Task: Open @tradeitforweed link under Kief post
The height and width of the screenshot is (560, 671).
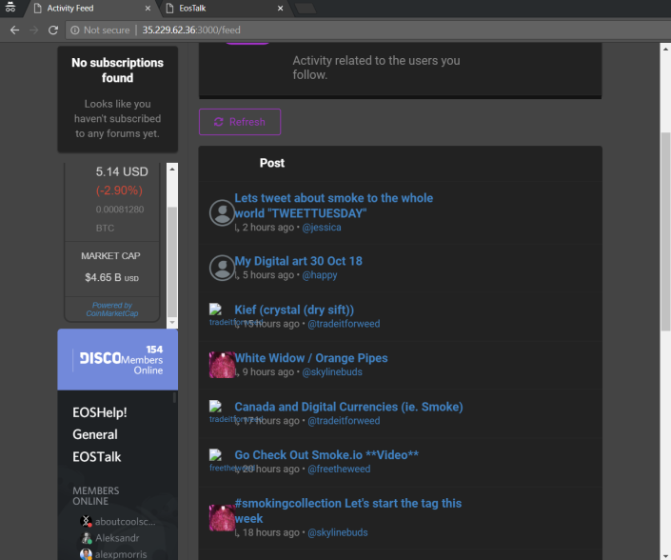Action: point(344,324)
